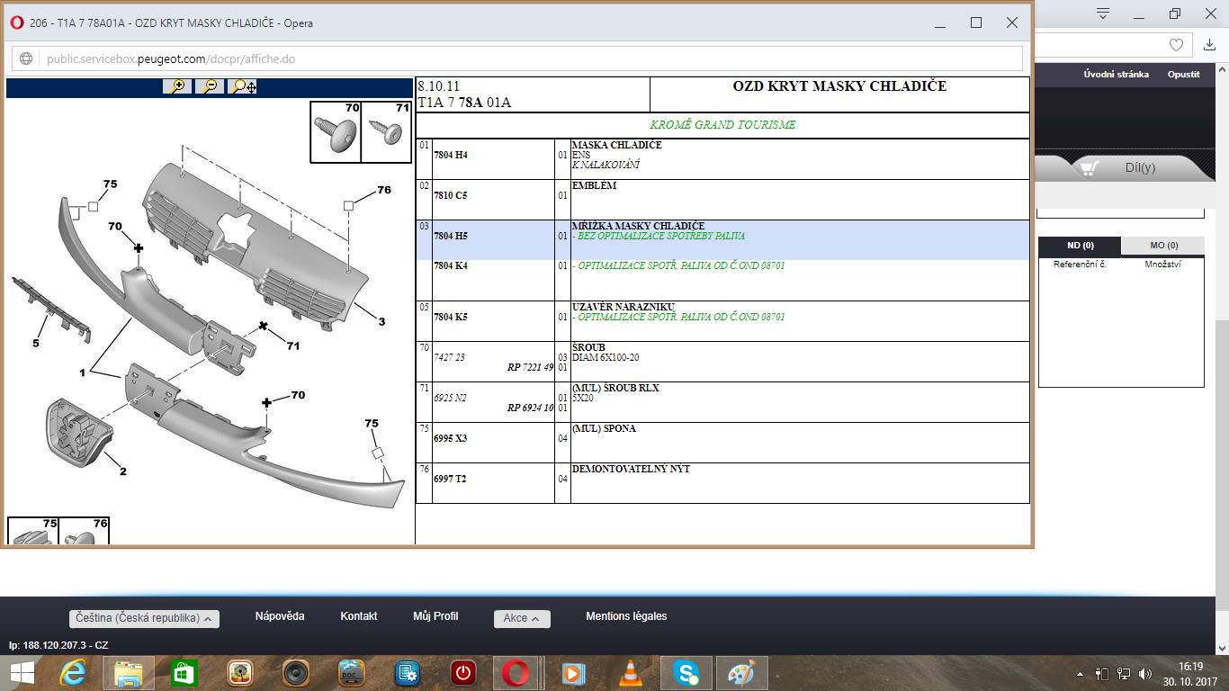This screenshot has width=1229, height=691.
Task: Open the Můj Profil link
Action: click(435, 616)
